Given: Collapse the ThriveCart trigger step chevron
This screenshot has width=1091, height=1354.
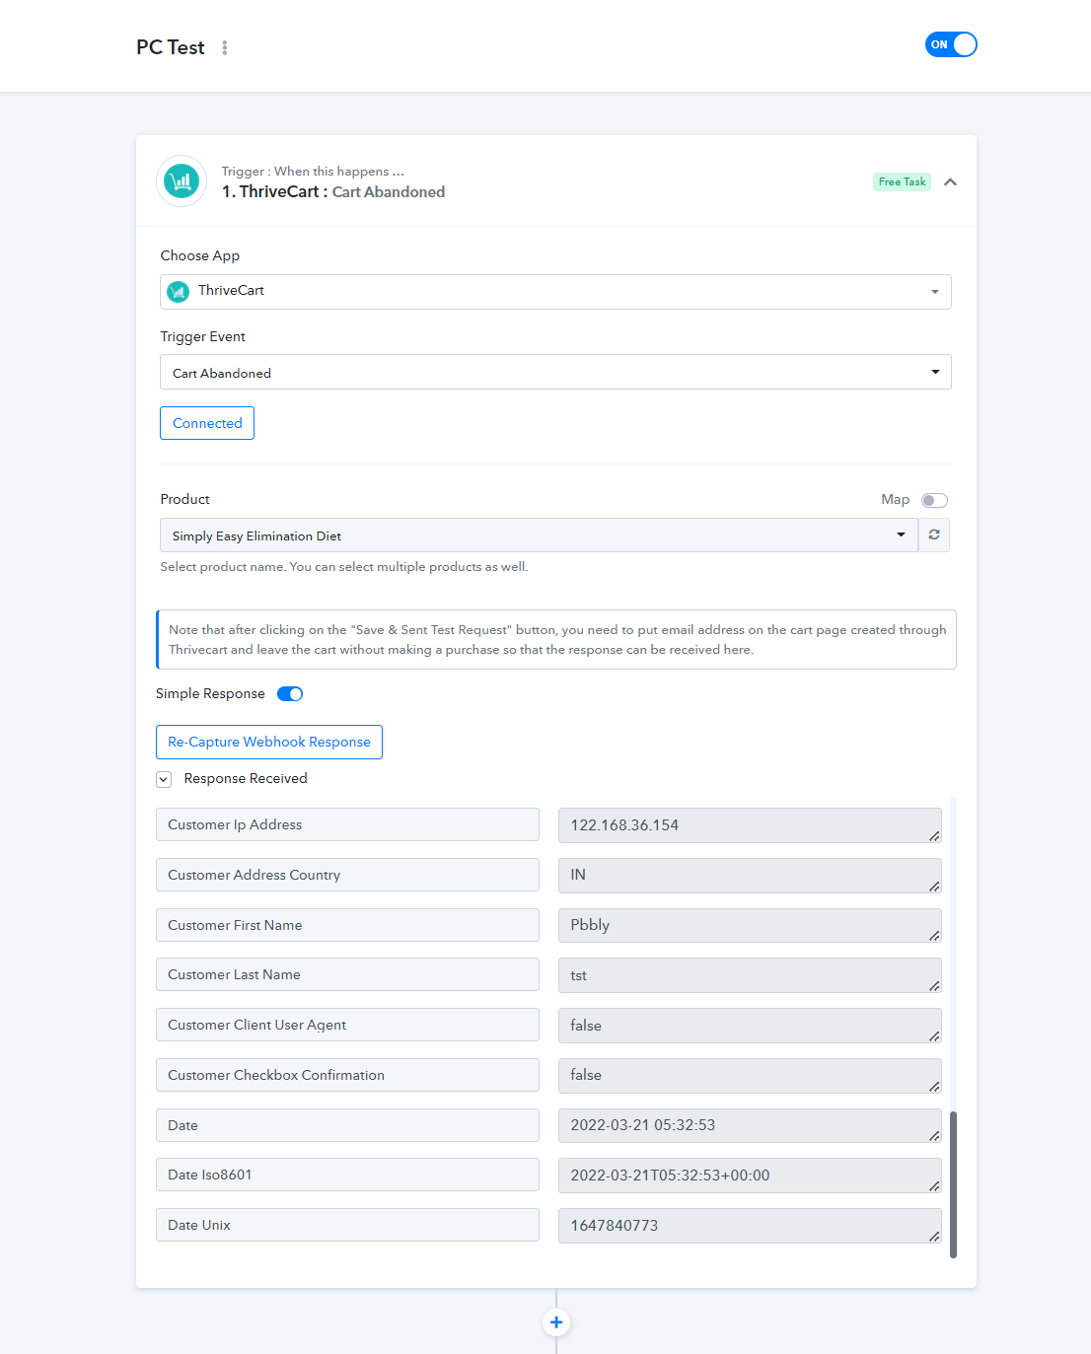Looking at the screenshot, I should point(950,181).
